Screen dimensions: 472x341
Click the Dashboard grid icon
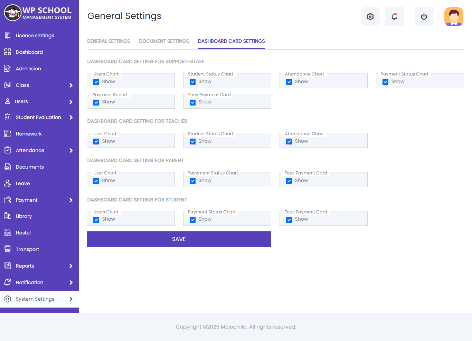click(8, 52)
